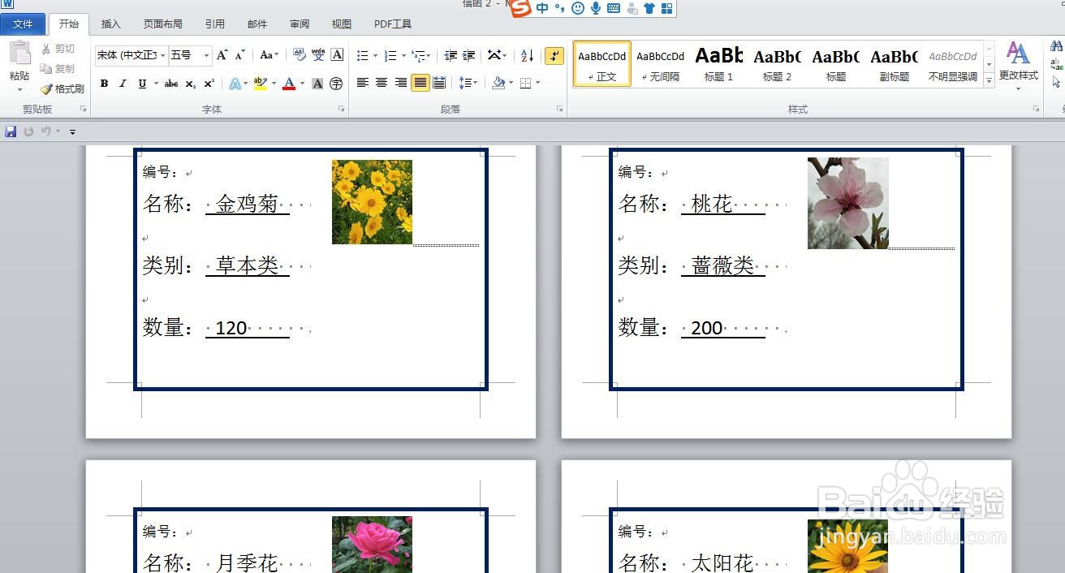Open the line spacing dropdown
The width and height of the screenshot is (1065, 573).
coord(467,83)
